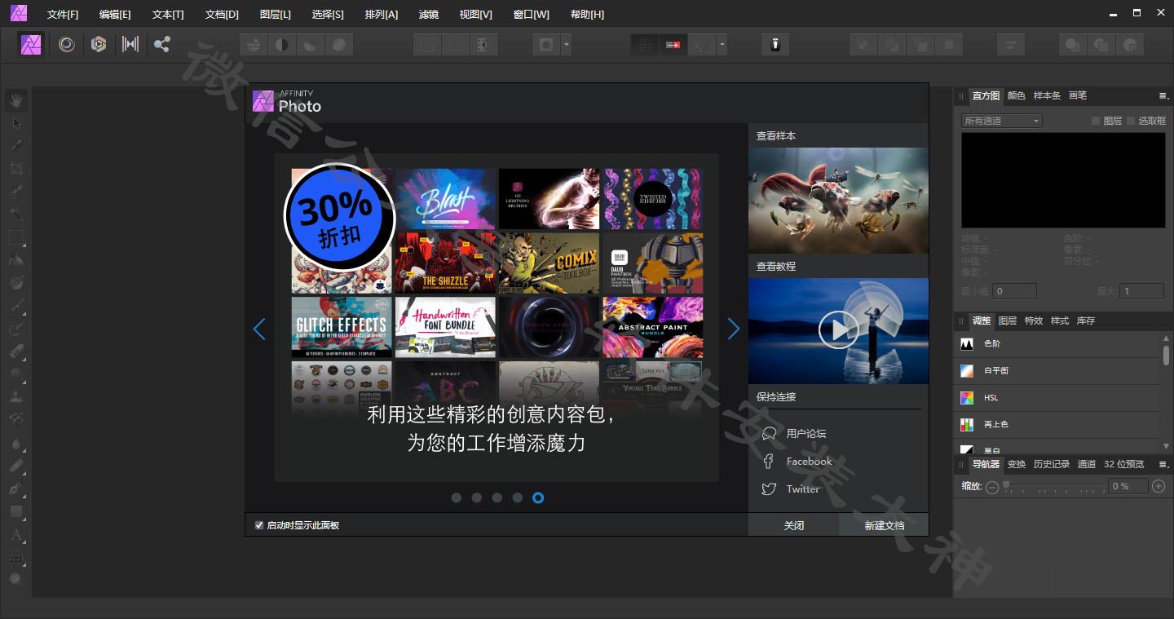
Task: Click the 新建文档 button
Action: tap(884, 525)
